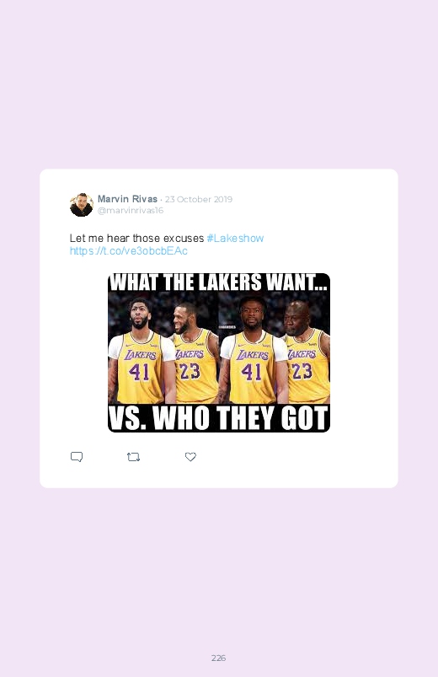This screenshot has height=677, width=438.
Task: Select the tweet text "Let me hear those excuses"
Action: point(136,239)
